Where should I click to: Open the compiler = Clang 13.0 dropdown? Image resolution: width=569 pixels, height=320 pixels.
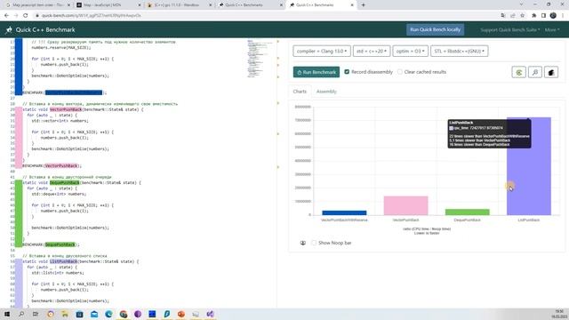coord(322,52)
